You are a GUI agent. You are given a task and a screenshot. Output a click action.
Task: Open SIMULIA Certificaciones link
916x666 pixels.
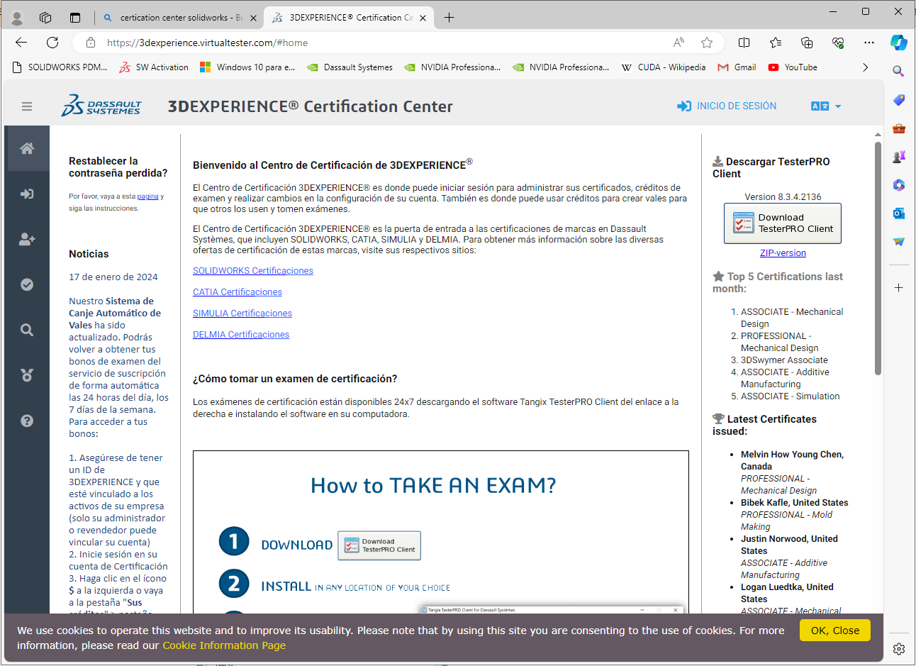[x=242, y=313]
